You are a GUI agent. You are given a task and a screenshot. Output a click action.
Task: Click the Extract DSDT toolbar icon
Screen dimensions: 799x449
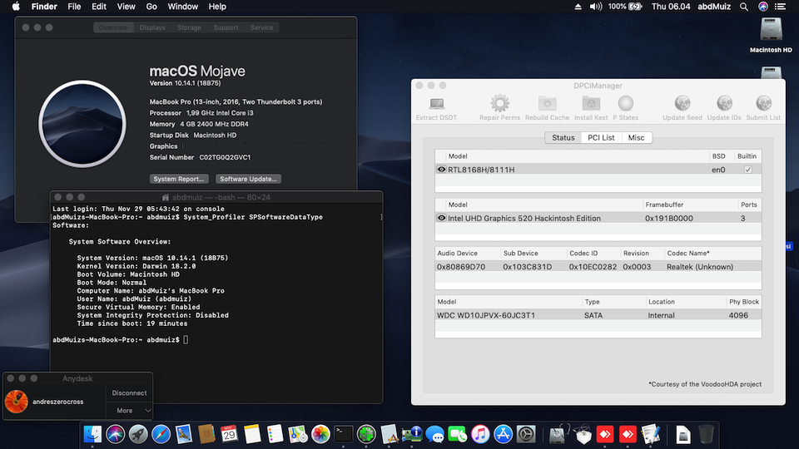click(x=436, y=105)
